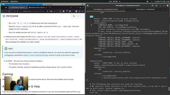
Task: Reload the Pimcore docs page
Action: pos(9,11)
